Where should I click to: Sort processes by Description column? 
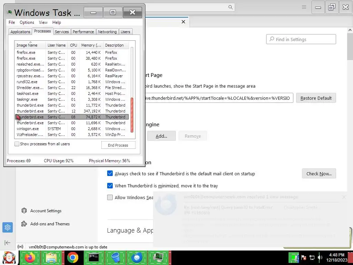tap(116, 45)
